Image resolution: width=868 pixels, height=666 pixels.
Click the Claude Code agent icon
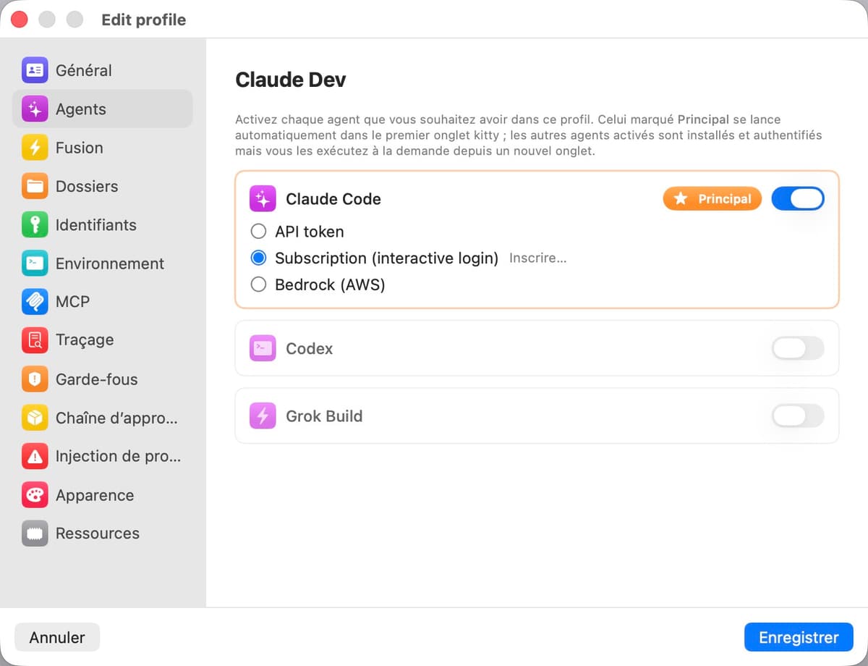(263, 199)
